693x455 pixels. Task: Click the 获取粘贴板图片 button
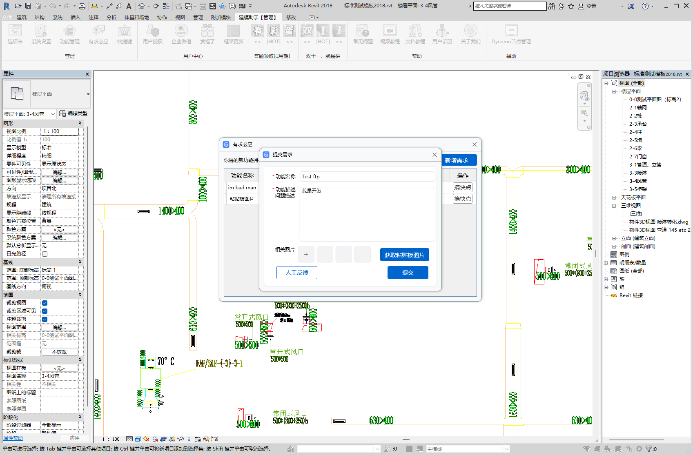pyautogui.click(x=404, y=255)
